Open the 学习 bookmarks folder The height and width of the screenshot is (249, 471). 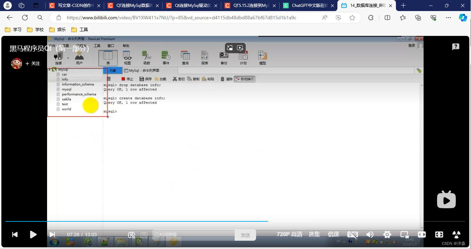13,30
